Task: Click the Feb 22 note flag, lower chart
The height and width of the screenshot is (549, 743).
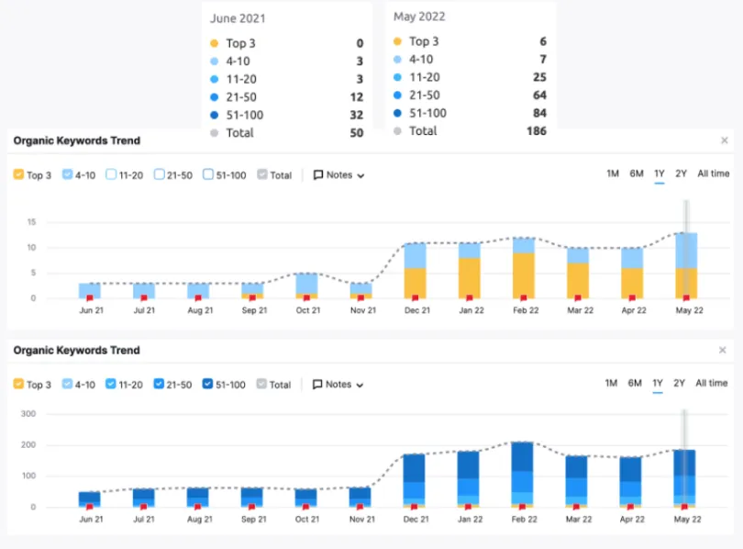Action: [x=522, y=508]
